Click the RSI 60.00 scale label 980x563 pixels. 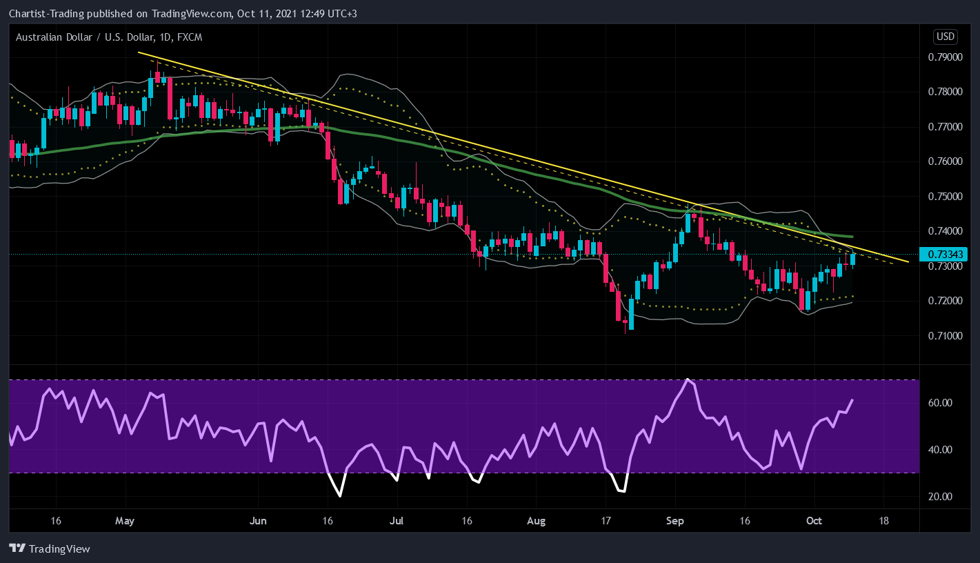pyautogui.click(x=941, y=403)
